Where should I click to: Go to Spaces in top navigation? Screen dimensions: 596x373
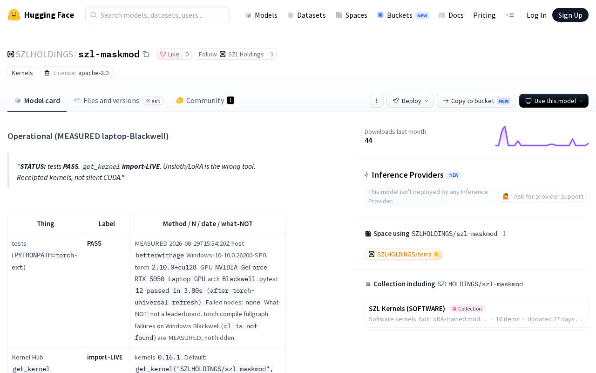click(x=352, y=15)
